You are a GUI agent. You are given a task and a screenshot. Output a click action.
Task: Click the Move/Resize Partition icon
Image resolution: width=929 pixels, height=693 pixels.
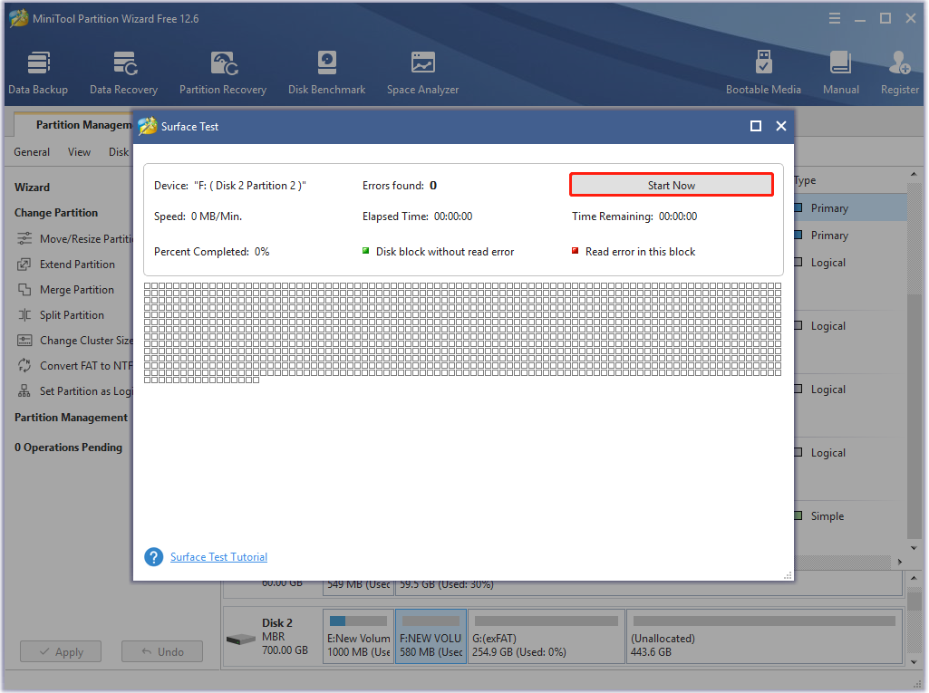click(x=24, y=239)
